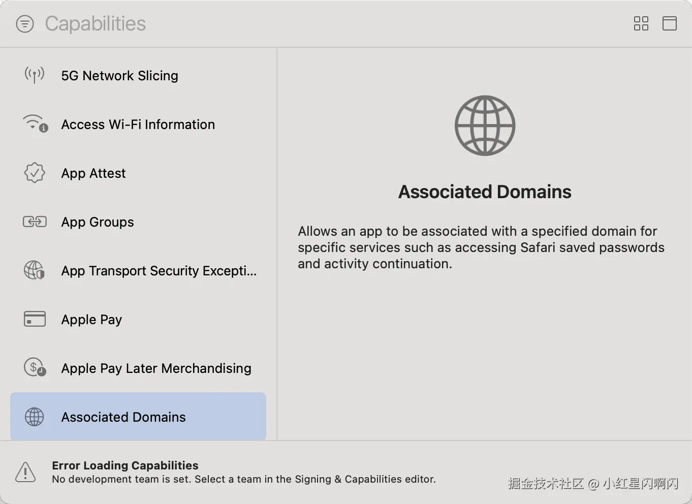
Task: Click the App Attest checkmark seal icon
Action: [35, 173]
